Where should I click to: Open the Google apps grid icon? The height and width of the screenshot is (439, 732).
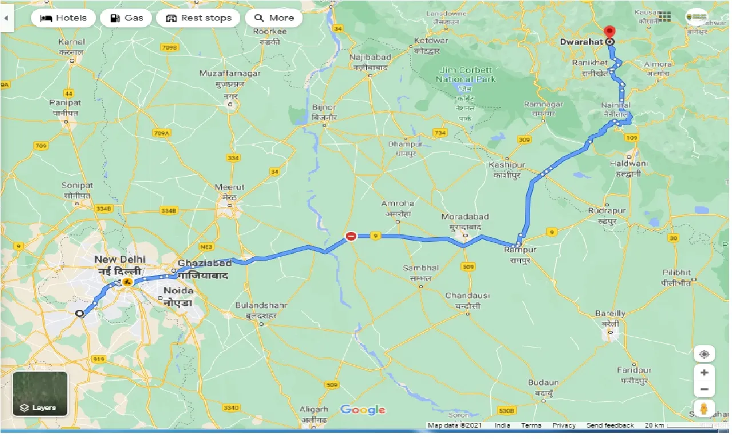[665, 17]
